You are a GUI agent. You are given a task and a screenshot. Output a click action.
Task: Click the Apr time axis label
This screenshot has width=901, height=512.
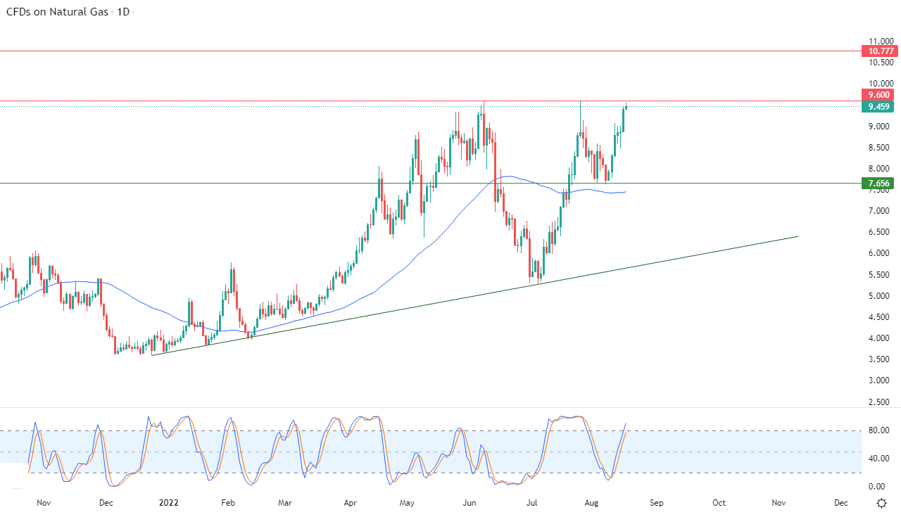pyautogui.click(x=349, y=503)
